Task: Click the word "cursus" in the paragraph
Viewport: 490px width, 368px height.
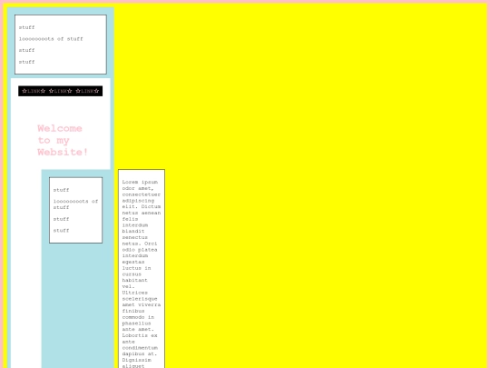Action: [x=132, y=274]
